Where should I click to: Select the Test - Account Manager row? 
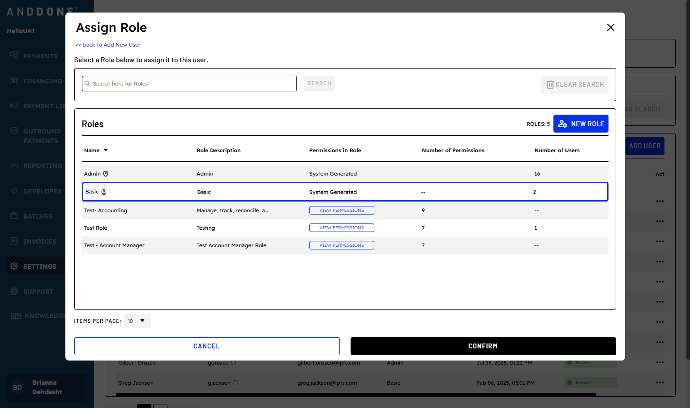coord(345,245)
